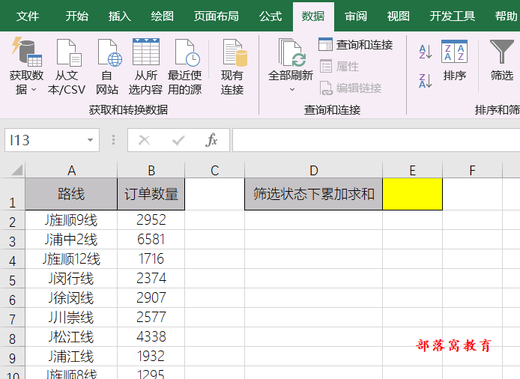Open the Name Box dropdown arrow
This screenshot has width=520, height=379.
click(90, 140)
